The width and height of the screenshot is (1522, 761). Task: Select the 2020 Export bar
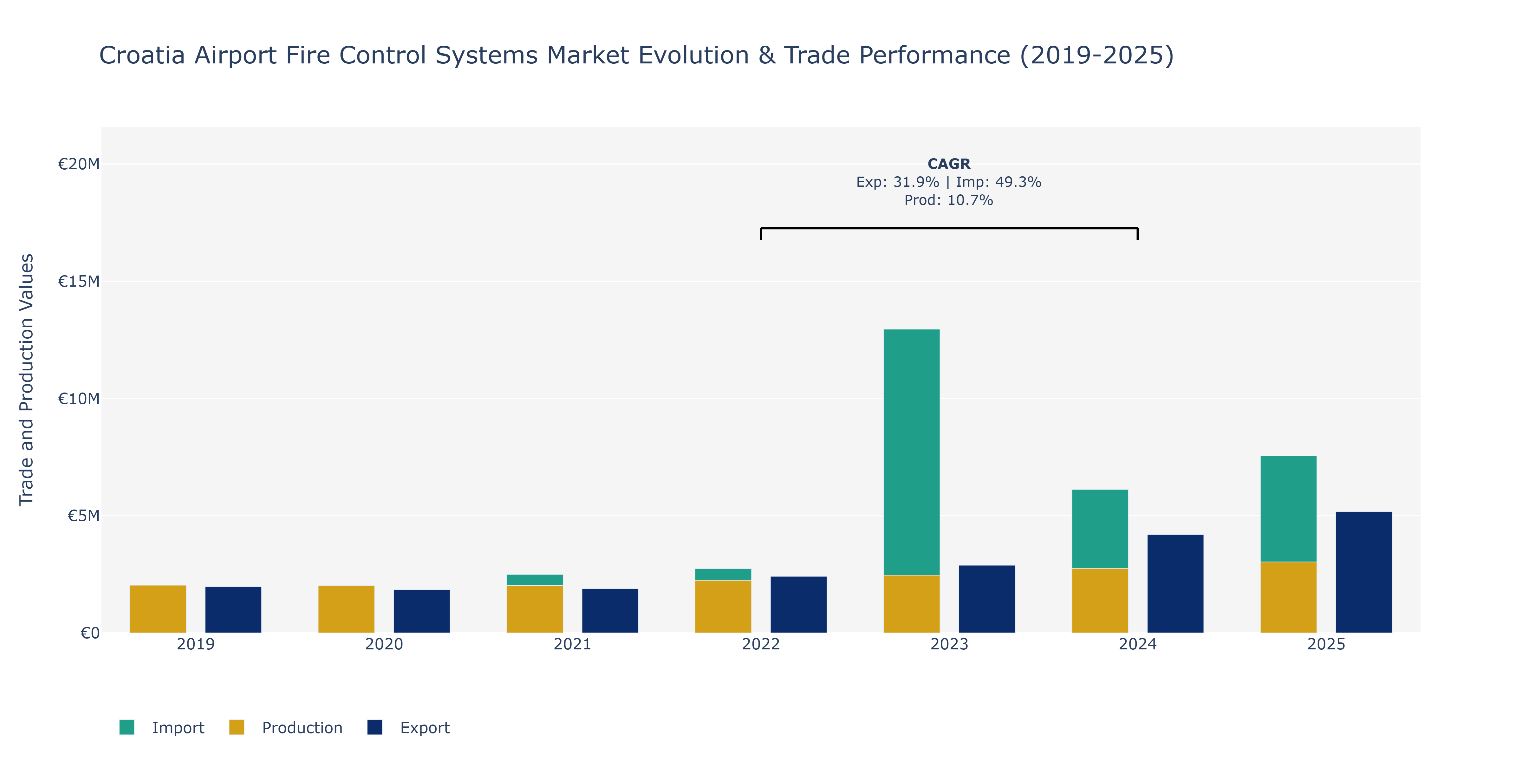click(x=421, y=611)
